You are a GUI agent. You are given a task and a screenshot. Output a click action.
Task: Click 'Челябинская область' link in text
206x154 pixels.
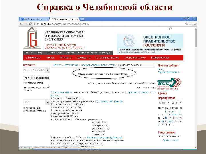point(62,92)
